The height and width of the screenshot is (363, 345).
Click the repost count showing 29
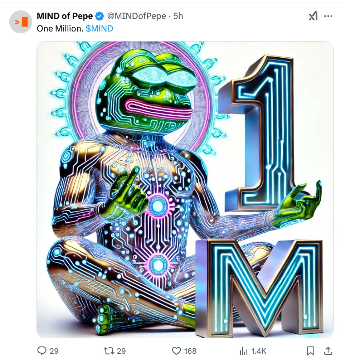pos(122,352)
